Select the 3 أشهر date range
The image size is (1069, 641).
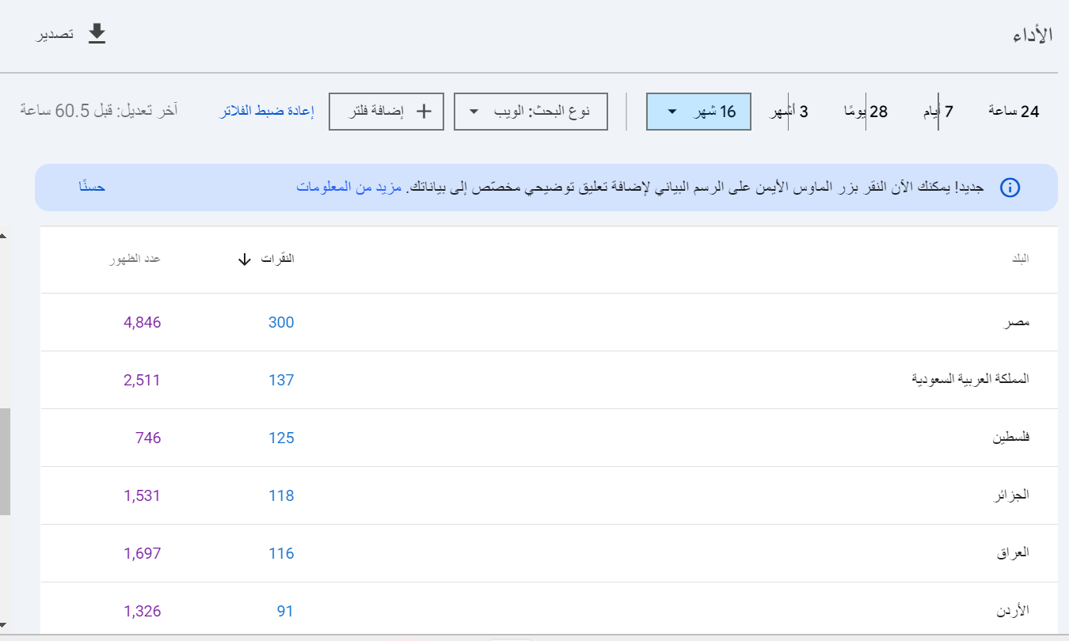(790, 112)
